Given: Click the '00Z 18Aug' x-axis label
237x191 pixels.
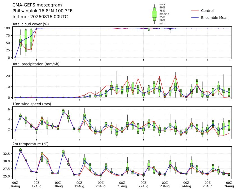Looking at the screenshot, I should click(58, 185).
